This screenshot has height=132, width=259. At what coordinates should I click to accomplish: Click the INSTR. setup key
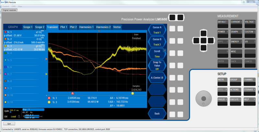coord(222,82)
